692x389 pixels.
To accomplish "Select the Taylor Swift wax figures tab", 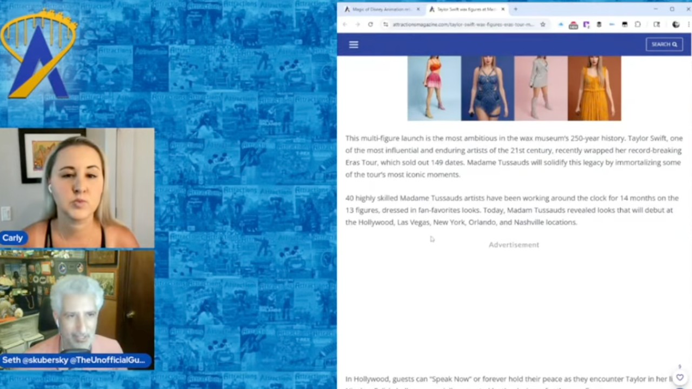I will pyautogui.click(x=465, y=9).
